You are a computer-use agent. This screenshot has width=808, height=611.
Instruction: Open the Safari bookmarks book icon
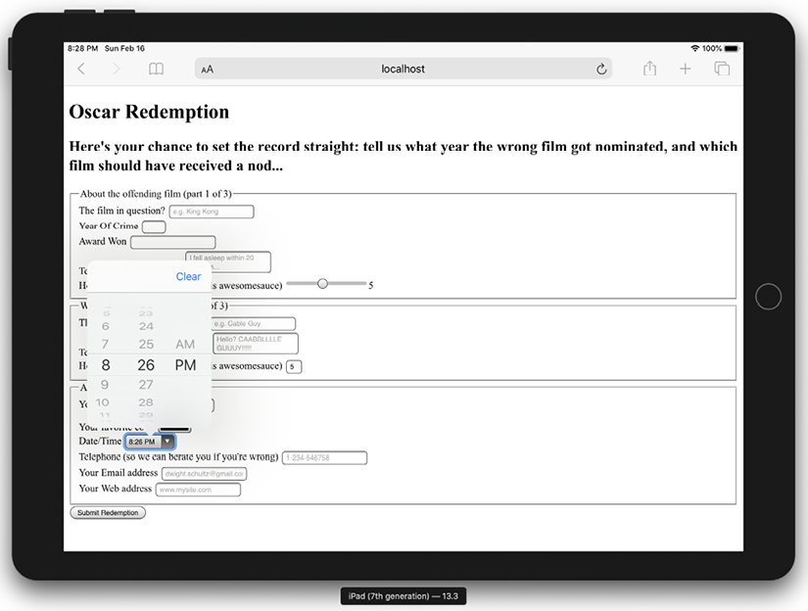click(x=156, y=69)
